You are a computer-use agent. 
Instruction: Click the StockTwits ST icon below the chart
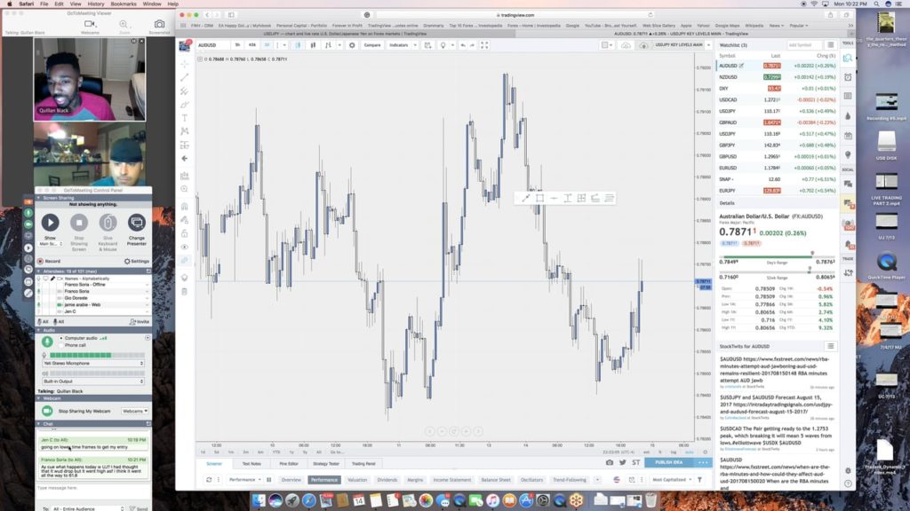coord(636,462)
